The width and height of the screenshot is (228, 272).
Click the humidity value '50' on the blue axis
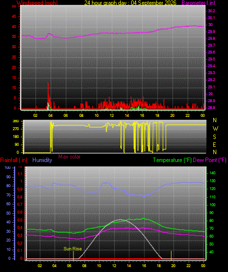8,213
